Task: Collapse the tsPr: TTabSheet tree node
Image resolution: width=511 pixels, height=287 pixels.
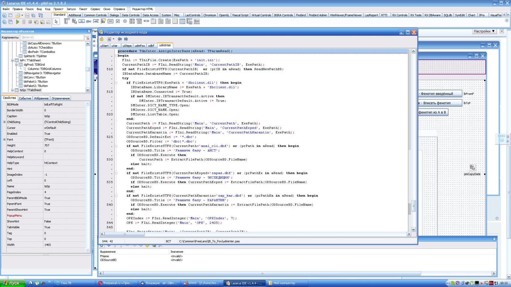Action: [13, 60]
